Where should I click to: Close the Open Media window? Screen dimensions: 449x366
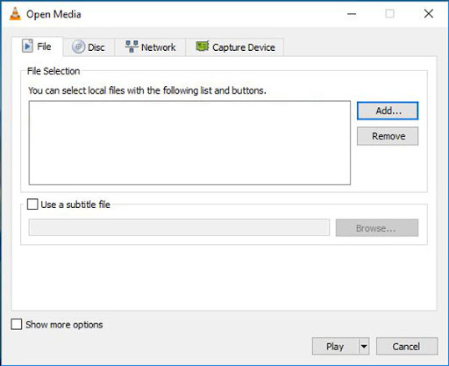[x=429, y=14]
